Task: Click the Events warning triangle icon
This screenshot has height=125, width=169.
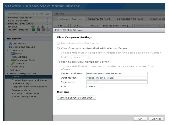Action: point(43,26)
